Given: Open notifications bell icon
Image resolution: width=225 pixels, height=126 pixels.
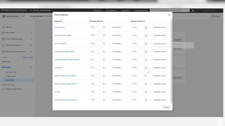Looking at the screenshot, I should pyautogui.click(x=193, y=10).
